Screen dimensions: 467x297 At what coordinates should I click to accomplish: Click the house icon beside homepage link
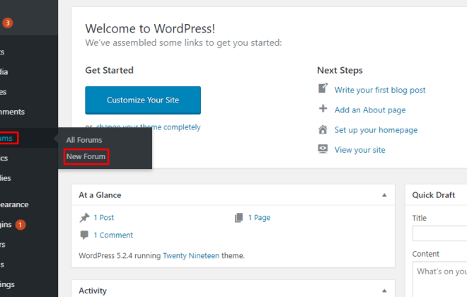[323, 129]
